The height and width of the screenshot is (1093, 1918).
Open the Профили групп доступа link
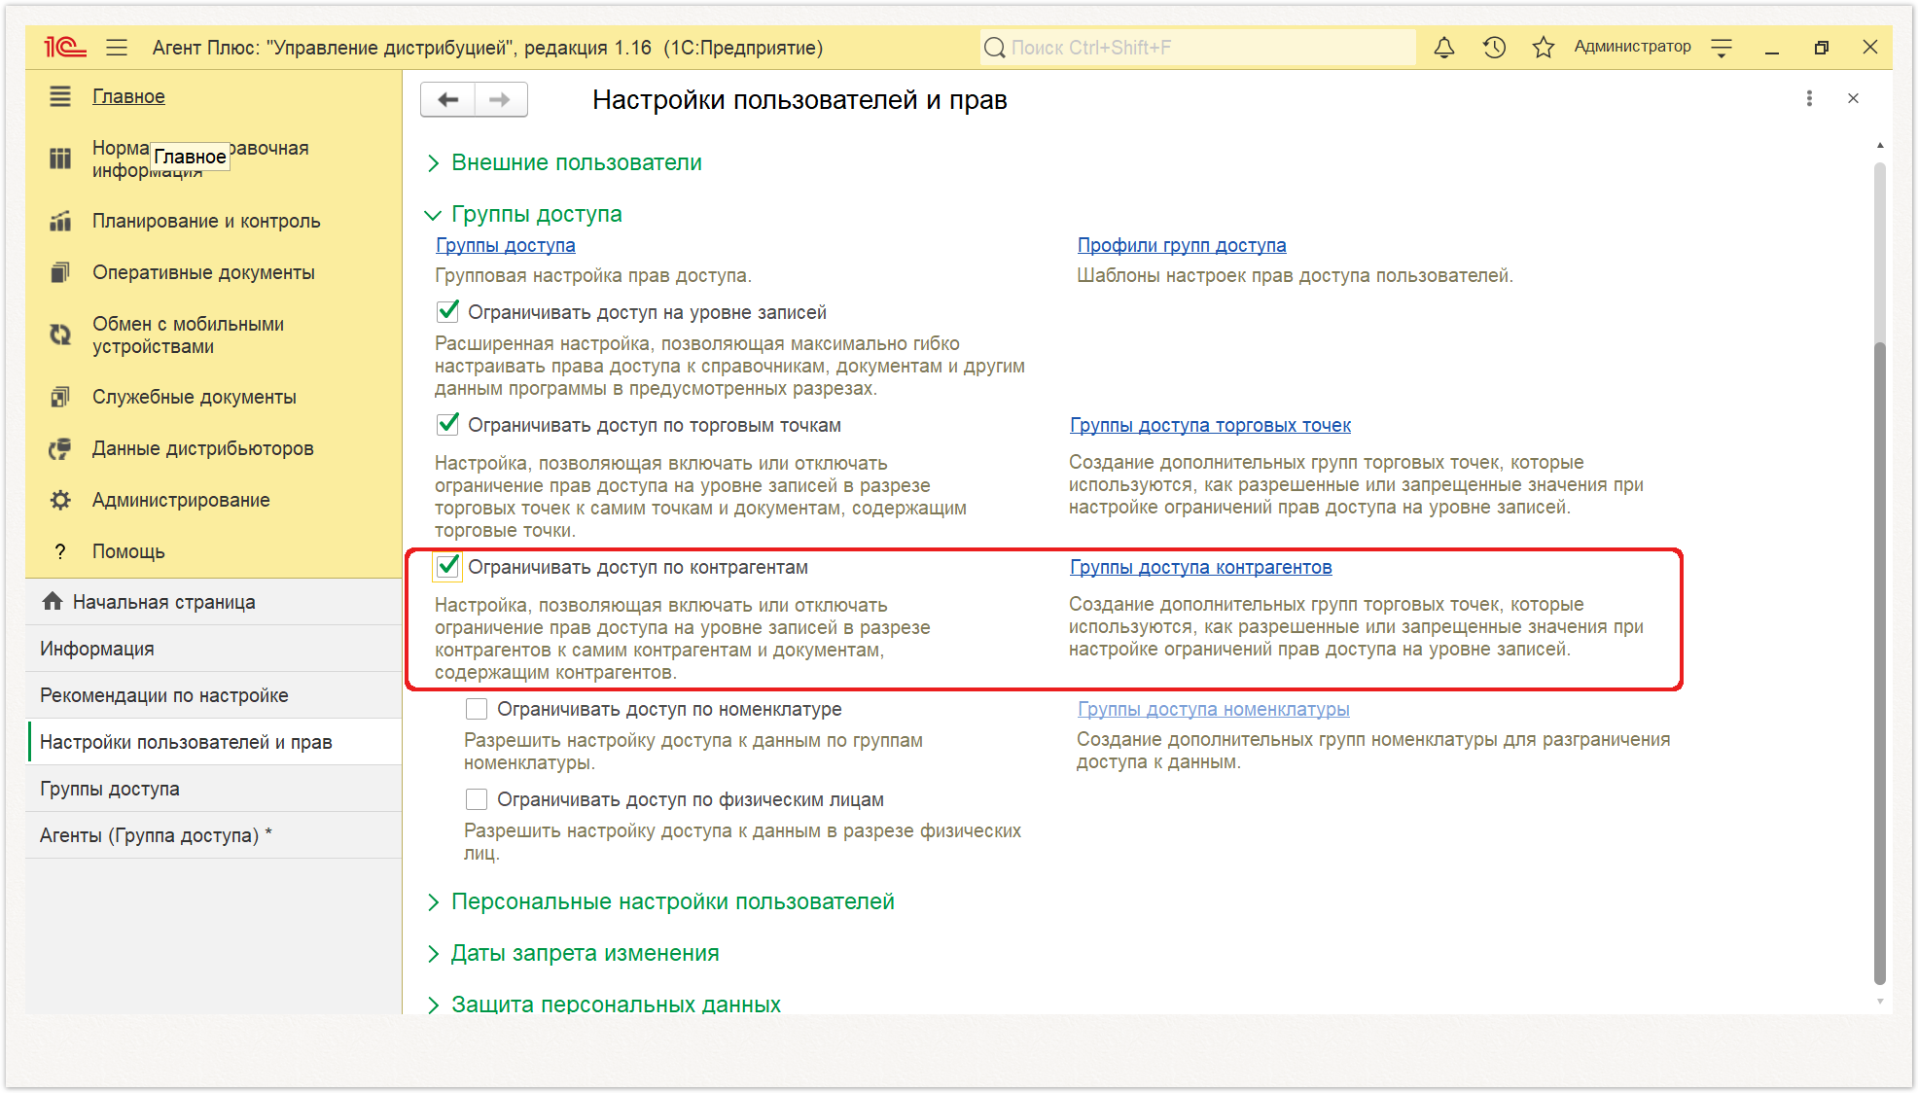pos(1182,245)
